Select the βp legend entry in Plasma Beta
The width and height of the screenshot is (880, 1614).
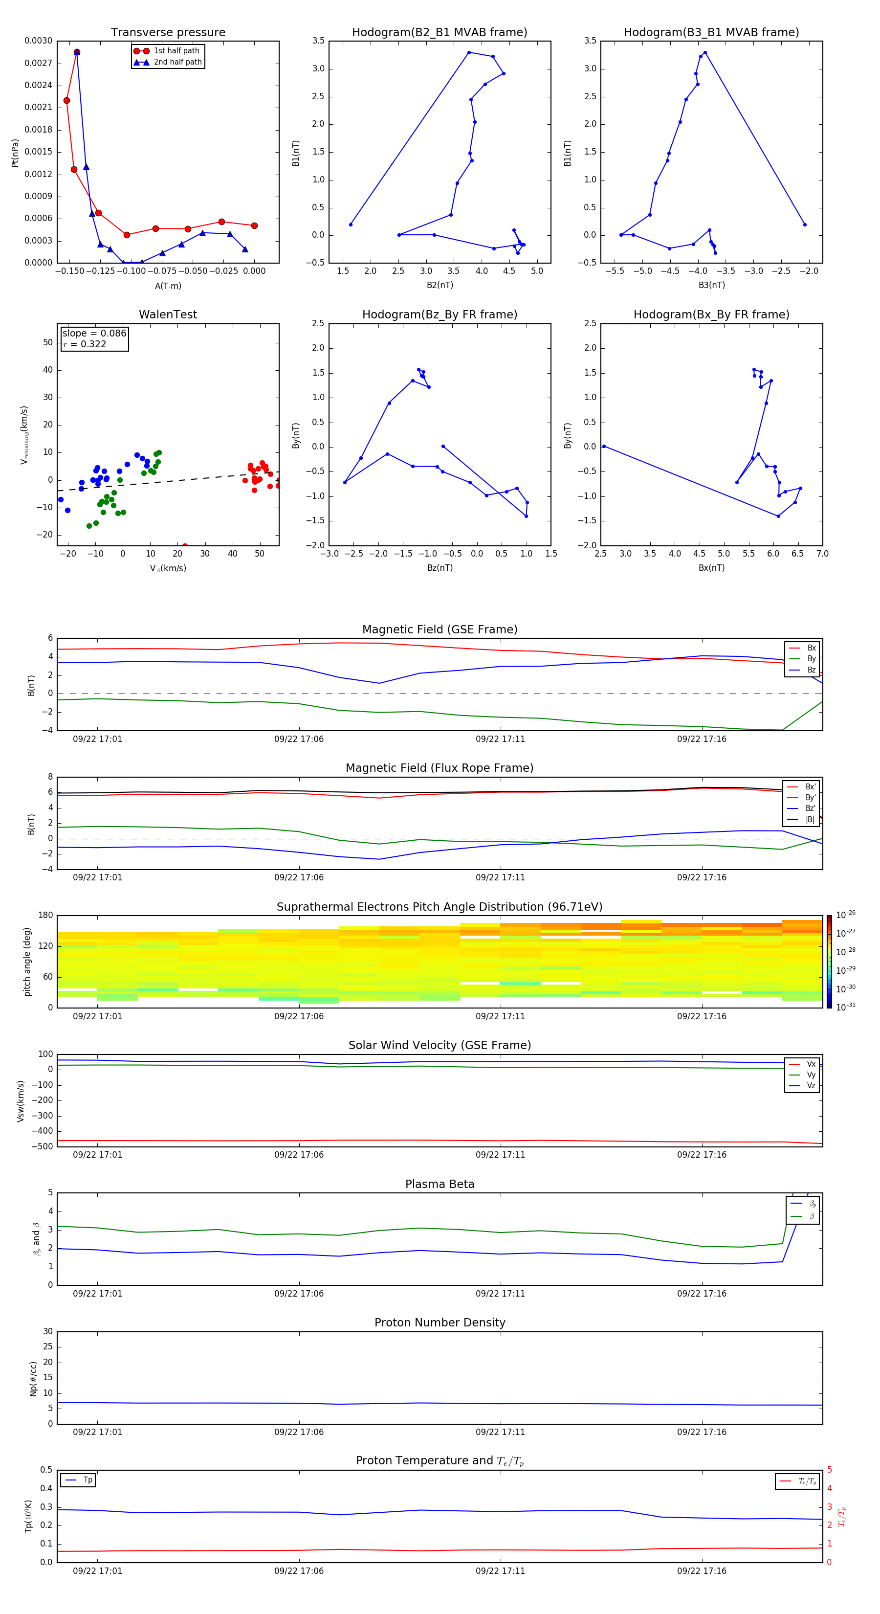[803, 1204]
